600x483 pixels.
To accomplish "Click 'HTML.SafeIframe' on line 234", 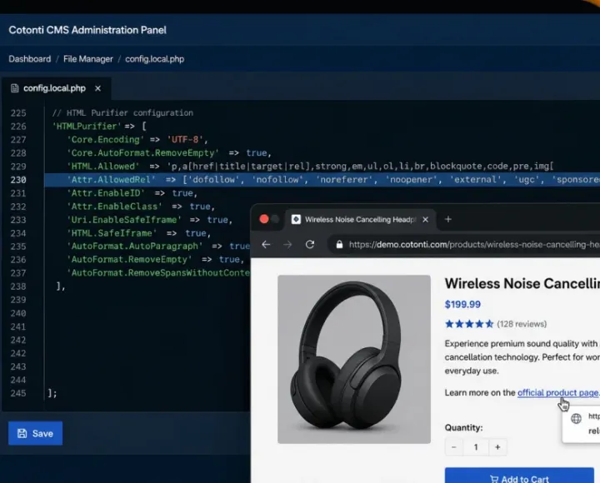I will point(112,233).
